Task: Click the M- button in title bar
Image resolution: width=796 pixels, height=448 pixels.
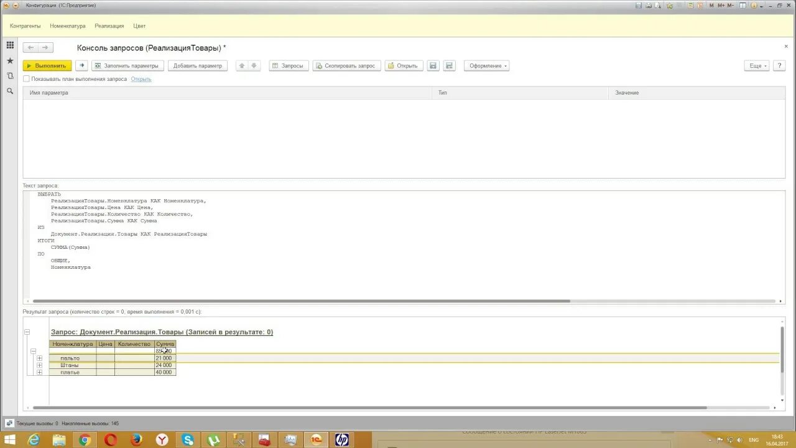Action: [x=731, y=5]
